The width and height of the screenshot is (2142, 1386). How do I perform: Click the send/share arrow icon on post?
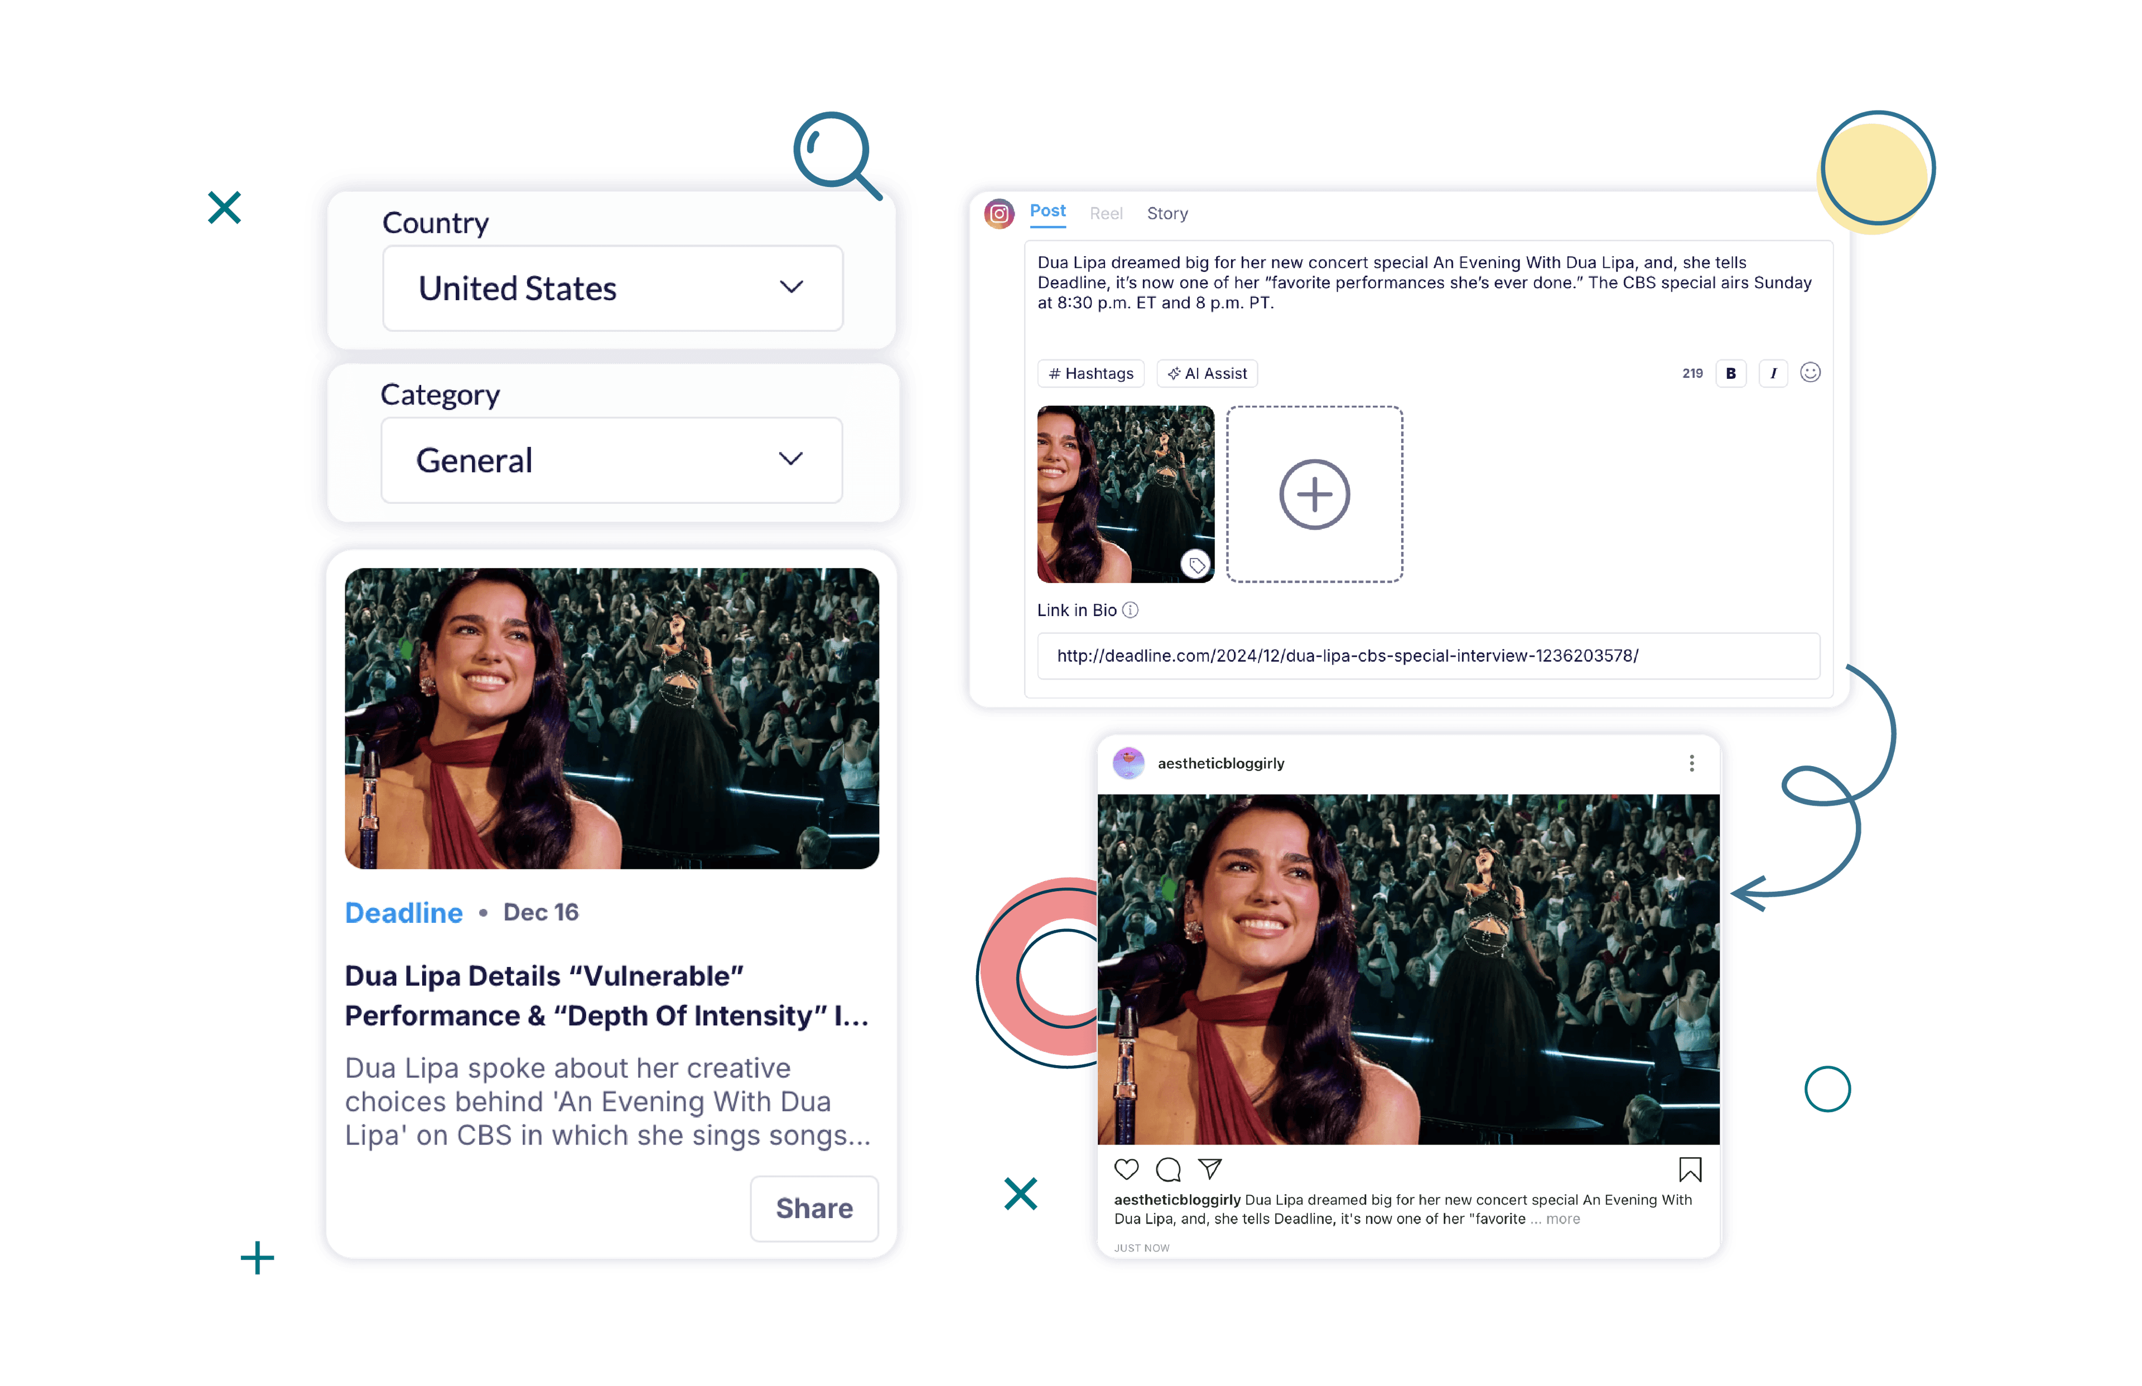tap(1210, 1167)
